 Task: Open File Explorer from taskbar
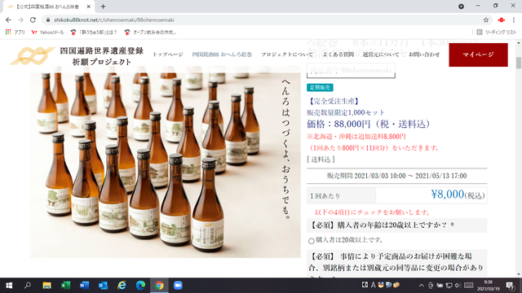[46, 286]
